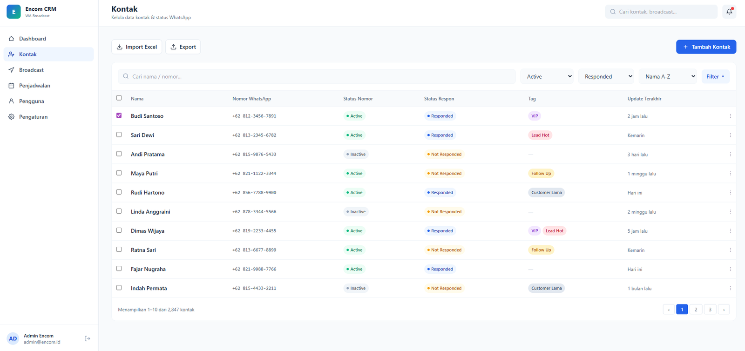Click the Follow Up tag on Maya Putri
The image size is (745, 351).
[x=541, y=173]
